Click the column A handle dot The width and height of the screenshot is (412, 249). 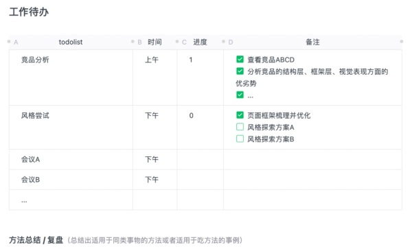[9, 41]
